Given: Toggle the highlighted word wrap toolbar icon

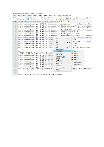Looking at the screenshot, I should [x=67, y=19].
